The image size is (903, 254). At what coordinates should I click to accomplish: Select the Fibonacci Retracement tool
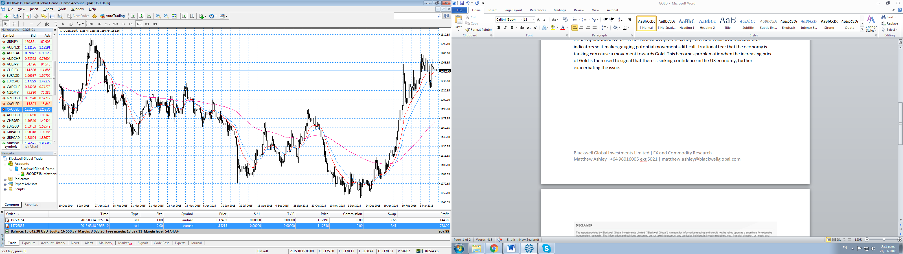(55, 24)
